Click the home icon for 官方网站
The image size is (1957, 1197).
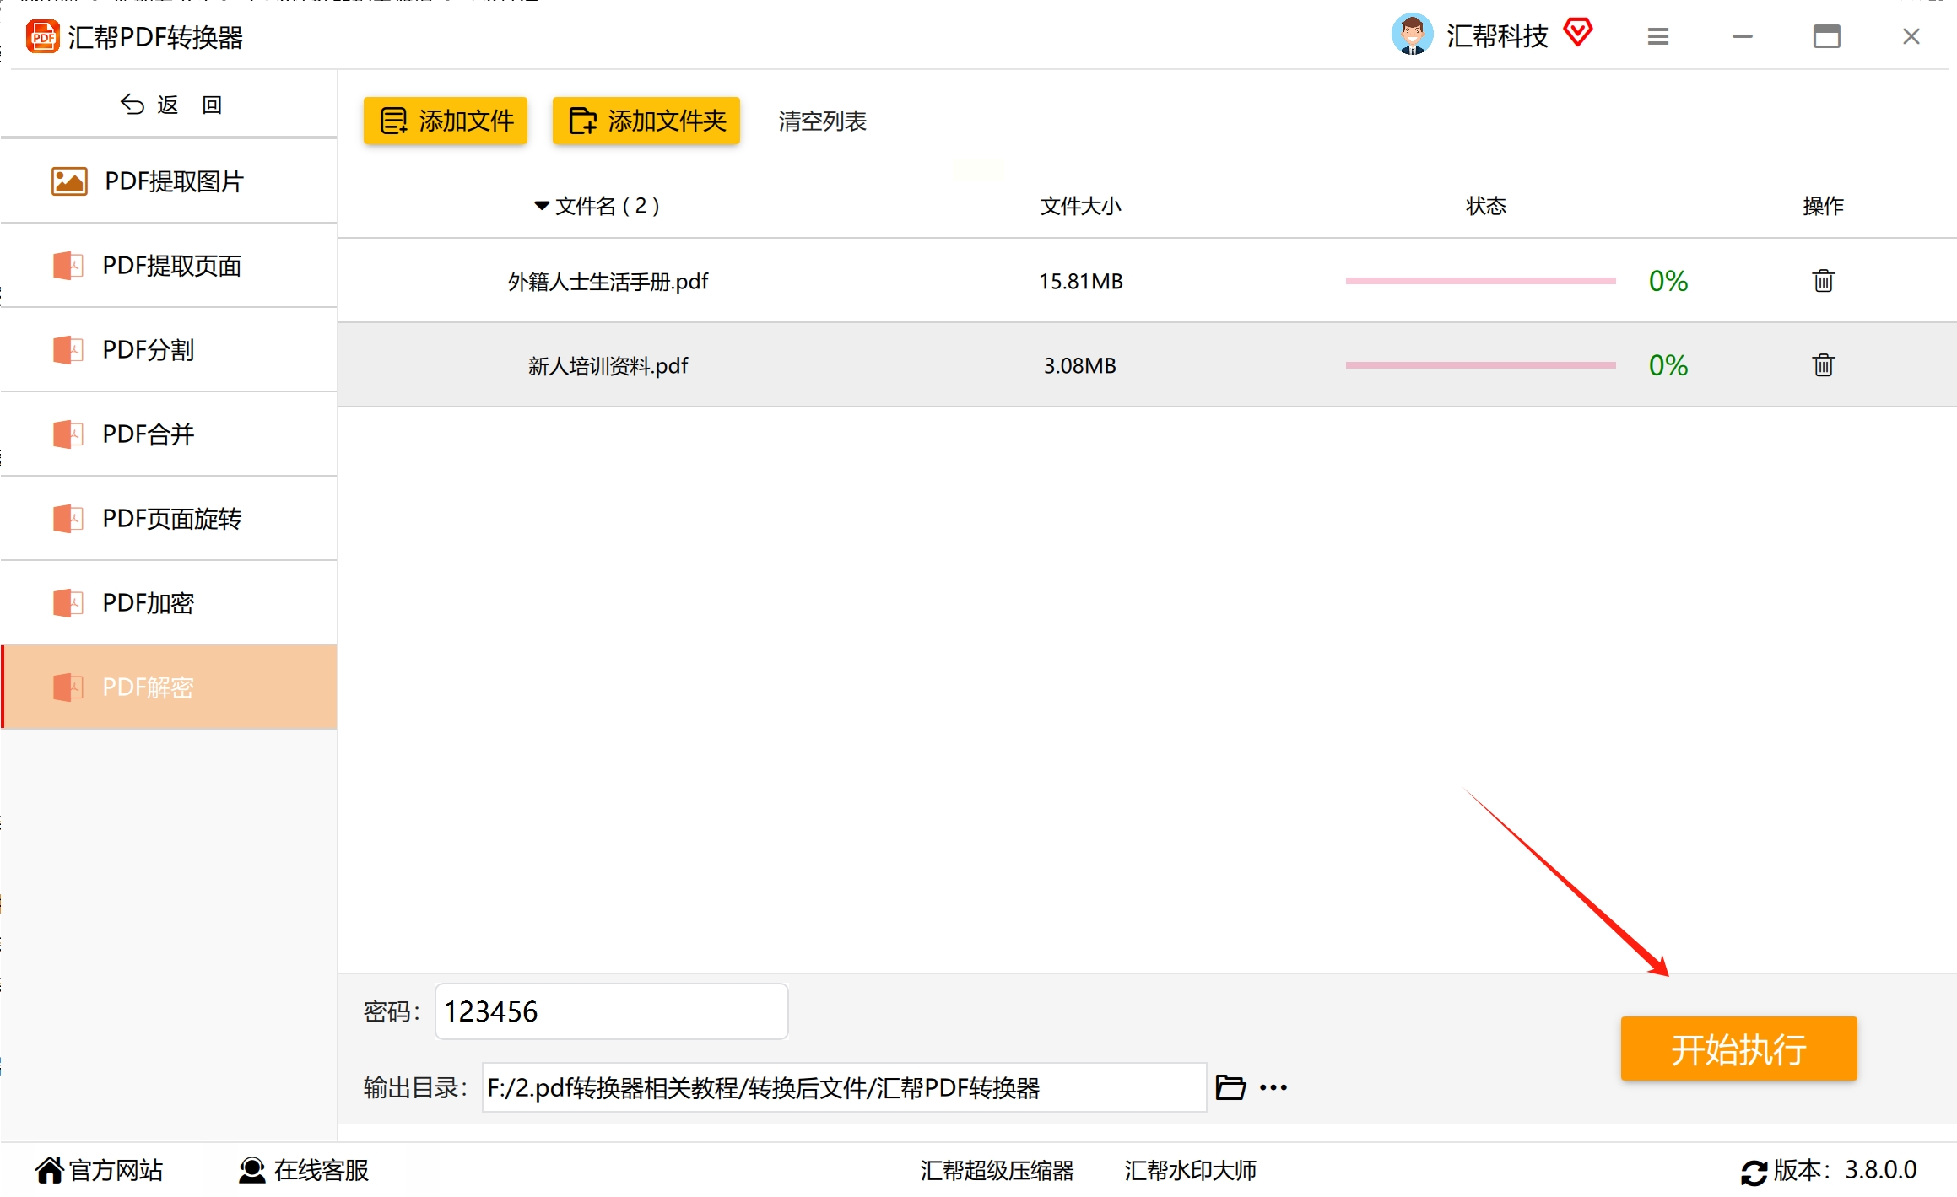click(x=50, y=1170)
